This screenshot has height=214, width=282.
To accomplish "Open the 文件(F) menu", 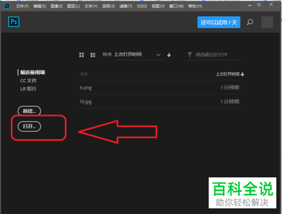I will pos(22,6).
